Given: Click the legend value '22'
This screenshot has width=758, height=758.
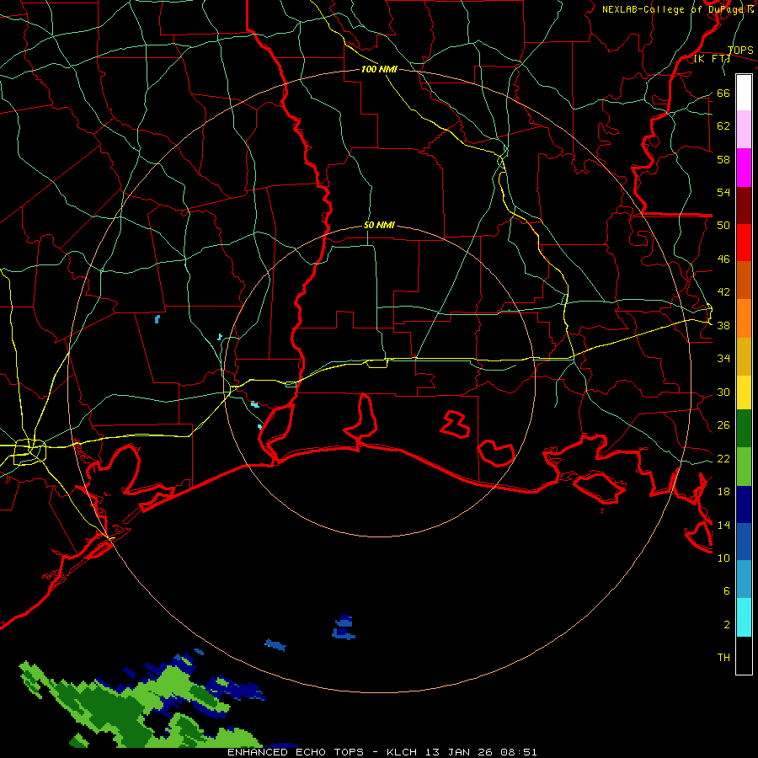Looking at the screenshot, I should pos(723,459).
